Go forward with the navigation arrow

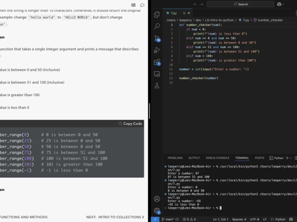coord(201,4)
